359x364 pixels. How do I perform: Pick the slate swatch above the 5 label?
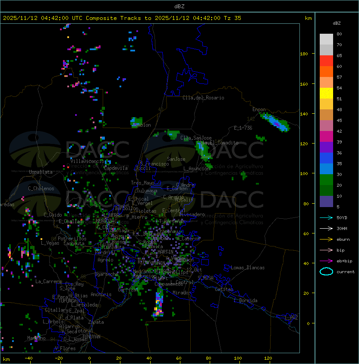326,201
